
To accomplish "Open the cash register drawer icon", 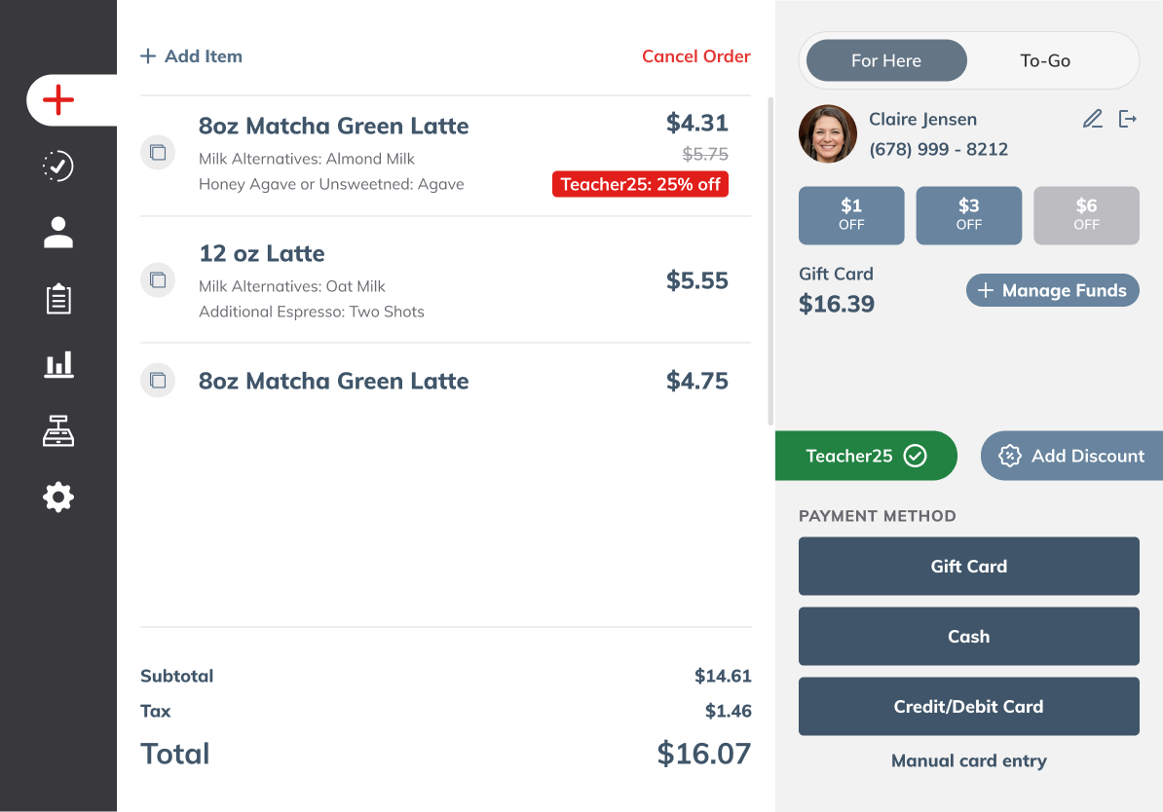I will click(x=57, y=430).
